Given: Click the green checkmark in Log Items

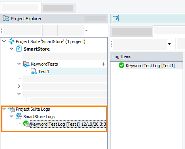Looking at the screenshot, I should [x=121, y=65].
